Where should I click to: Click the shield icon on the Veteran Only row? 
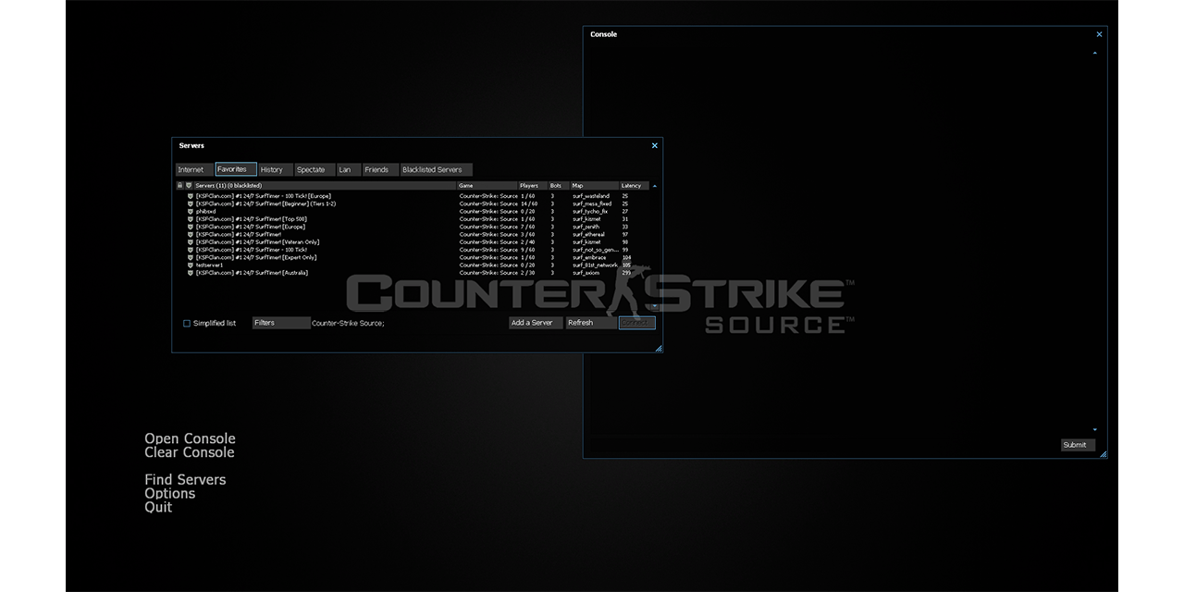(x=190, y=242)
